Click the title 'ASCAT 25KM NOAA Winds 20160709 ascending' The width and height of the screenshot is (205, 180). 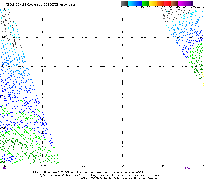[40, 5]
